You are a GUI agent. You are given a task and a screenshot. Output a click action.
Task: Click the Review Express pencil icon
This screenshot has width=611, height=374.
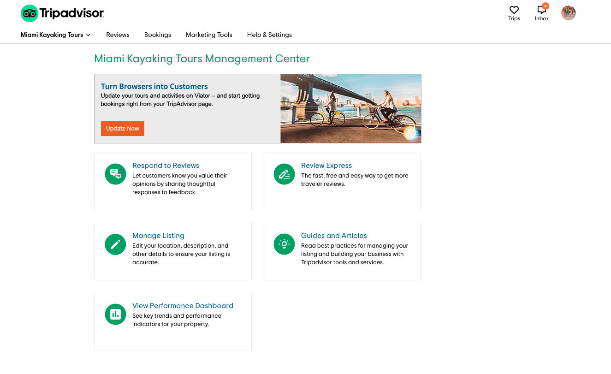tap(284, 174)
